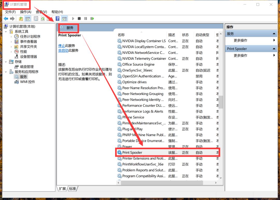Click Restart Service icon

pos(92,19)
